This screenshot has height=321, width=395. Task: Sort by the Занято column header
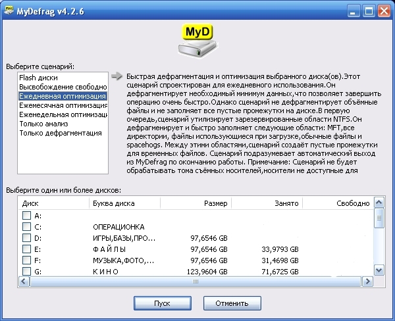click(x=267, y=203)
